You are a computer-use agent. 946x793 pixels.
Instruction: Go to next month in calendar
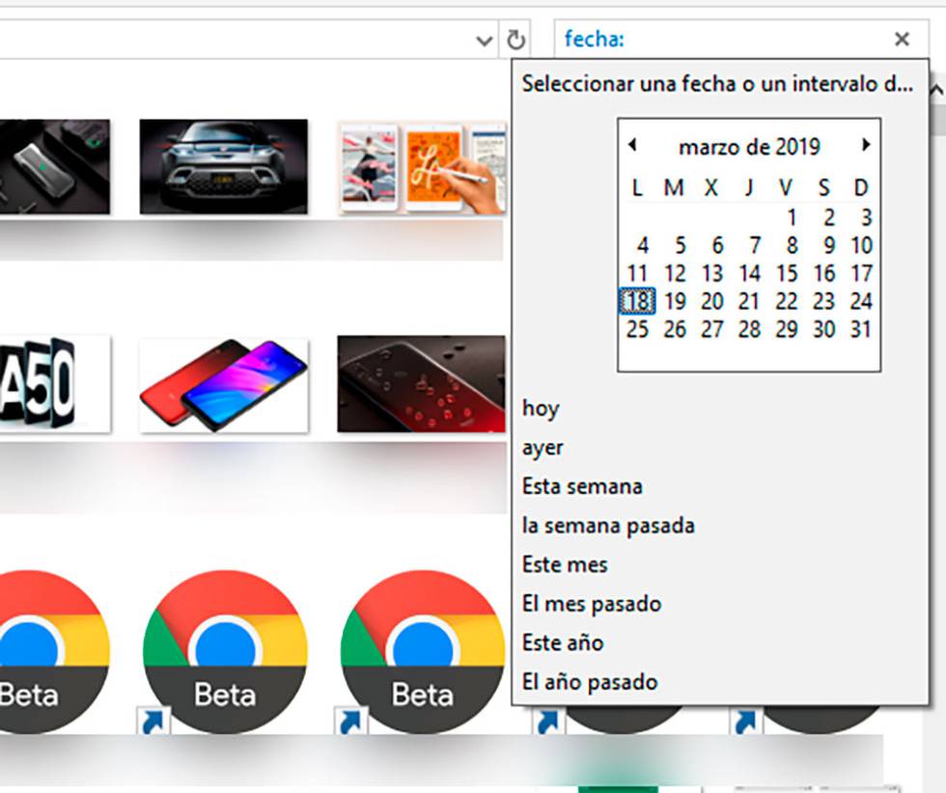coord(867,145)
